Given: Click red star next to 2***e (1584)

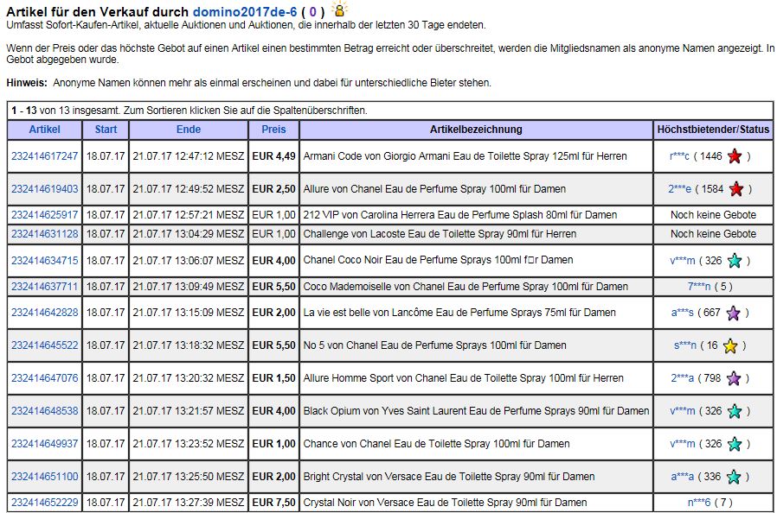Looking at the screenshot, I should click(736, 189).
